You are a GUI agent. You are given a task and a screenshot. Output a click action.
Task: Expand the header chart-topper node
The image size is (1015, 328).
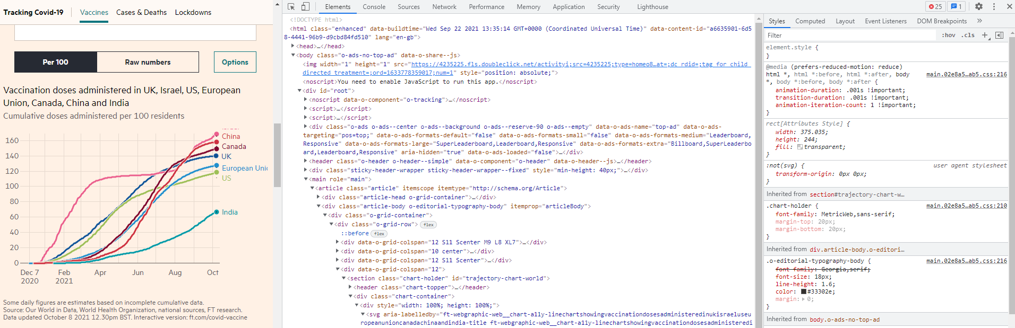pyautogui.click(x=350, y=287)
